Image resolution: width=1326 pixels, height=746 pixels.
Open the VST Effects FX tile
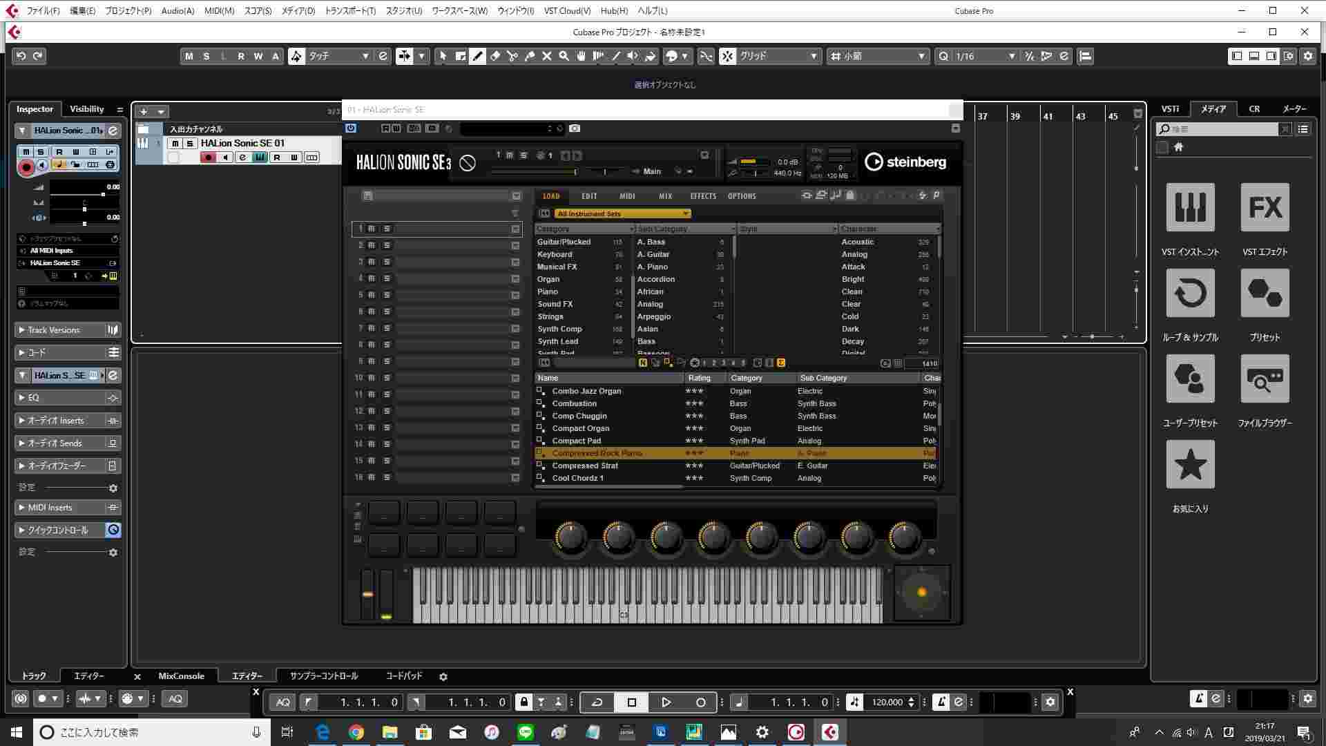pos(1265,207)
